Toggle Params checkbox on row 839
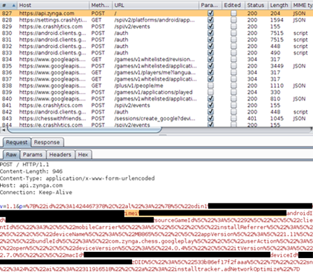The image size is (313, 272). click(x=211, y=92)
